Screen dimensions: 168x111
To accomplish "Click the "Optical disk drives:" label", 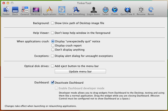I will [x=37, y=66].
